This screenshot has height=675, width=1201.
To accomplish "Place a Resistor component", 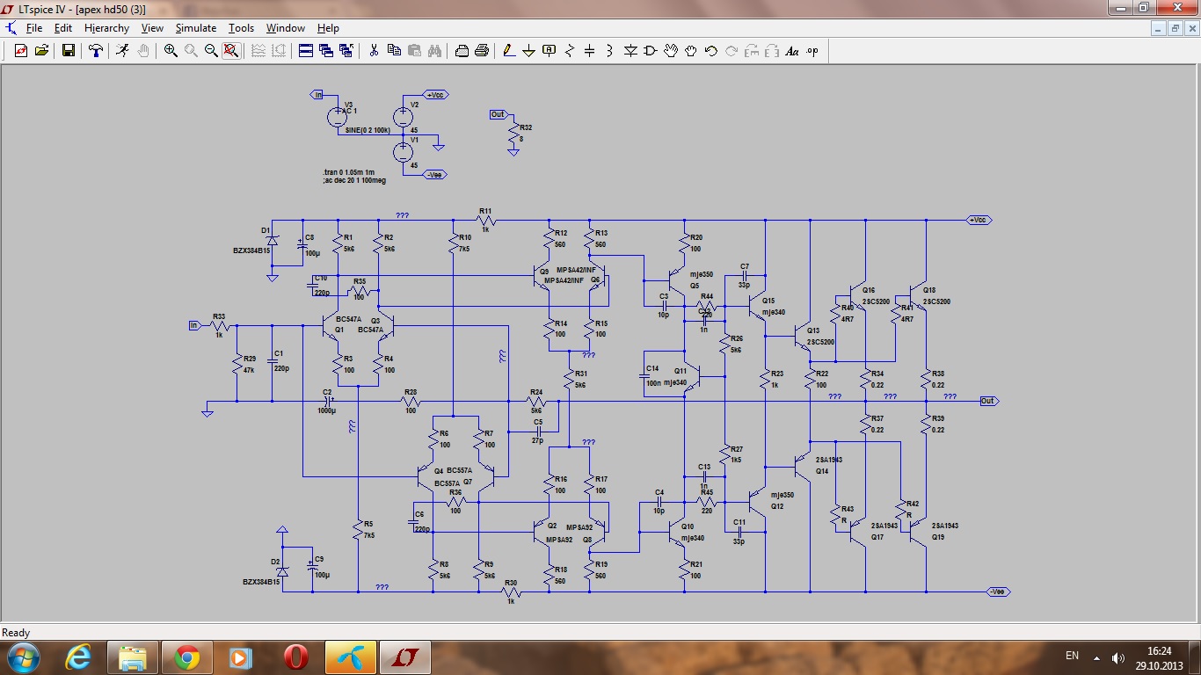I will point(570,51).
